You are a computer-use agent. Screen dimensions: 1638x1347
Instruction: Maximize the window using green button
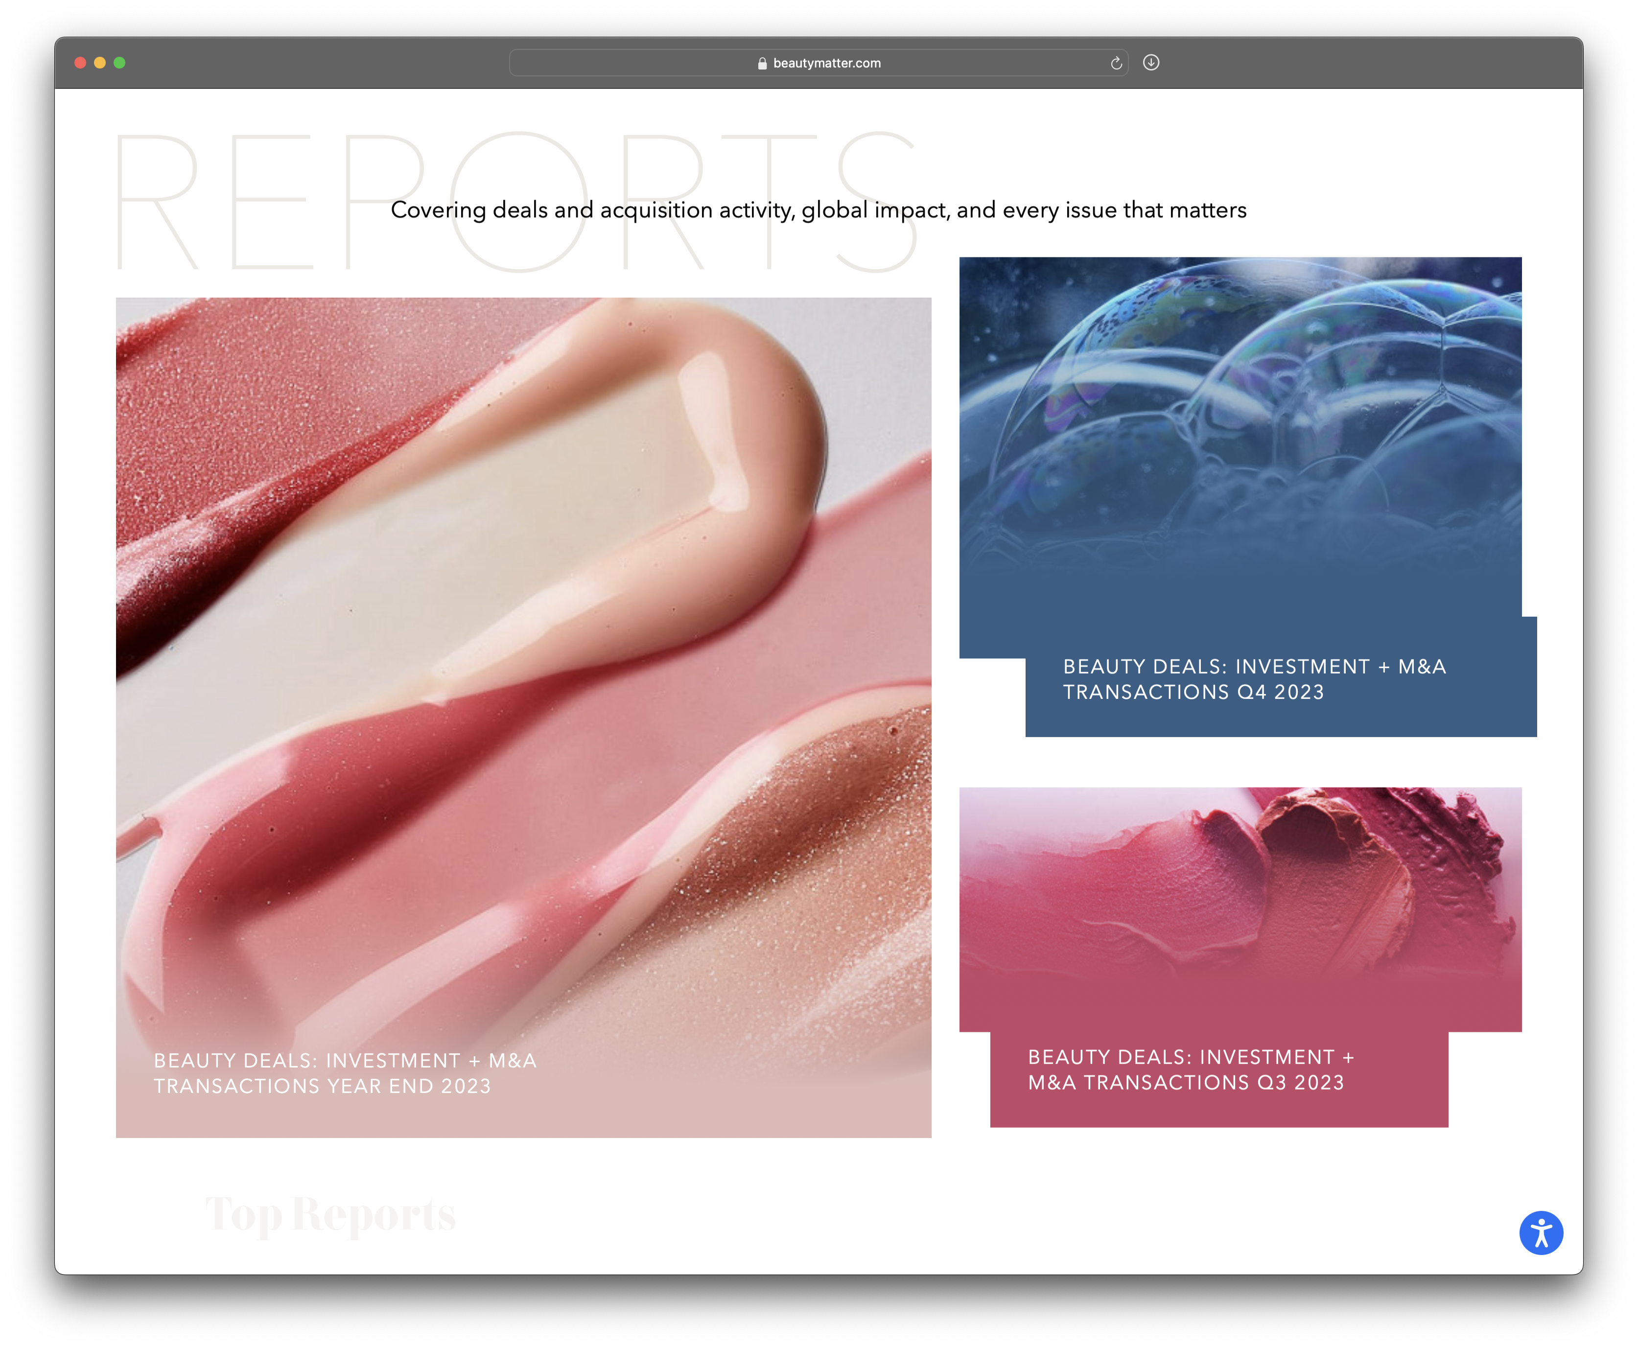[x=119, y=63]
